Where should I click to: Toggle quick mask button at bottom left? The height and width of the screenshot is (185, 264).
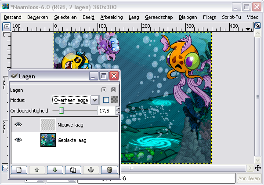tap(5, 168)
